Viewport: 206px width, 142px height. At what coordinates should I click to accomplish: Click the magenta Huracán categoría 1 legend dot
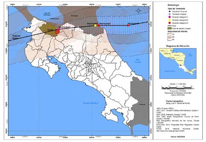coord(170,17)
